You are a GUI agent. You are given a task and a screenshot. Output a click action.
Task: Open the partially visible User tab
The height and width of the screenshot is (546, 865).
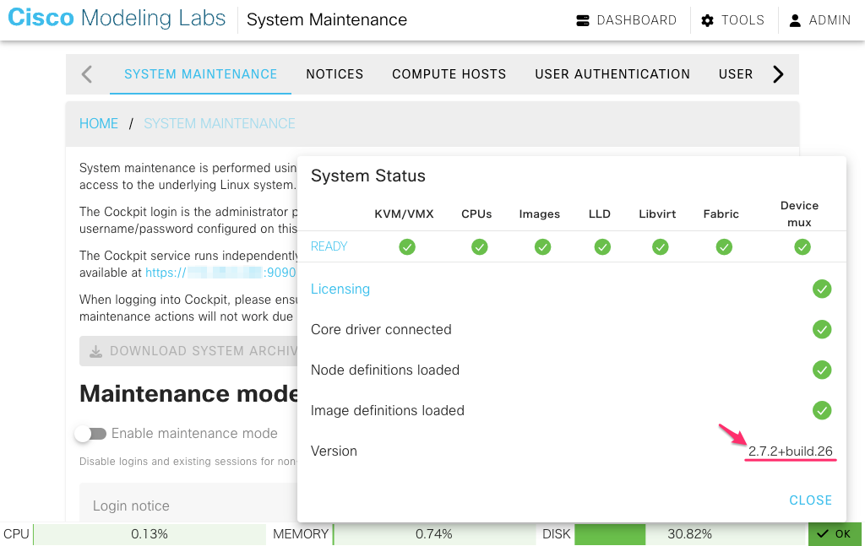point(736,74)
